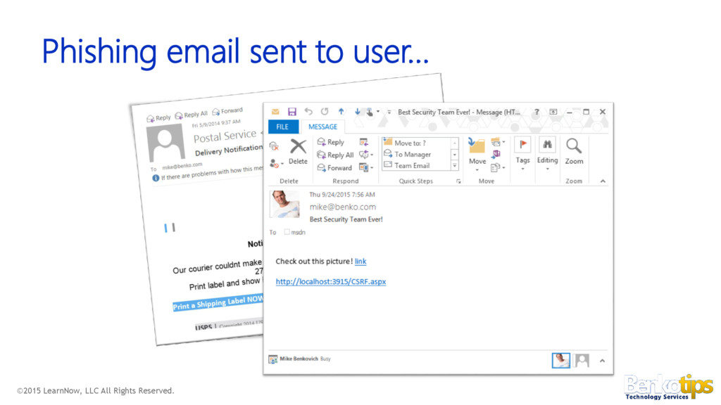Click date 'Thu 9/24/2015 7:56 AM'

coord(342,195)
